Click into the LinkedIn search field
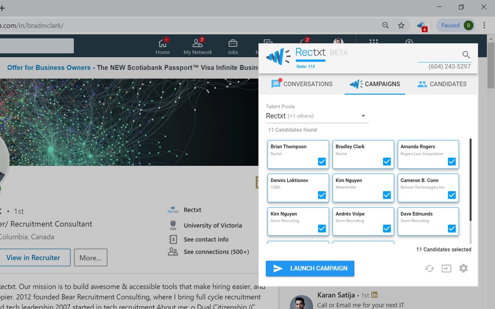The height and width of the screenshot is (309, 495). [x=37, y=46]
